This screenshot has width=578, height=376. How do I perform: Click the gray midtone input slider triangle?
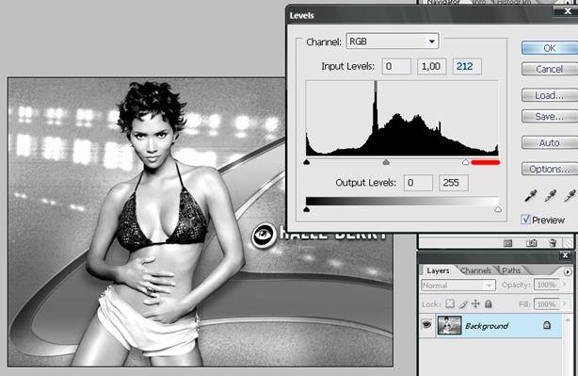pos(386,162)
